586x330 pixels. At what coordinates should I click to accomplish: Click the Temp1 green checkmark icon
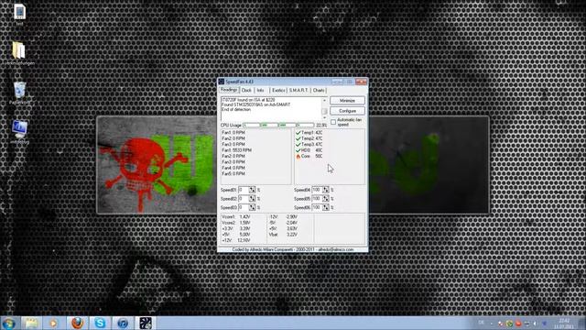298,133
